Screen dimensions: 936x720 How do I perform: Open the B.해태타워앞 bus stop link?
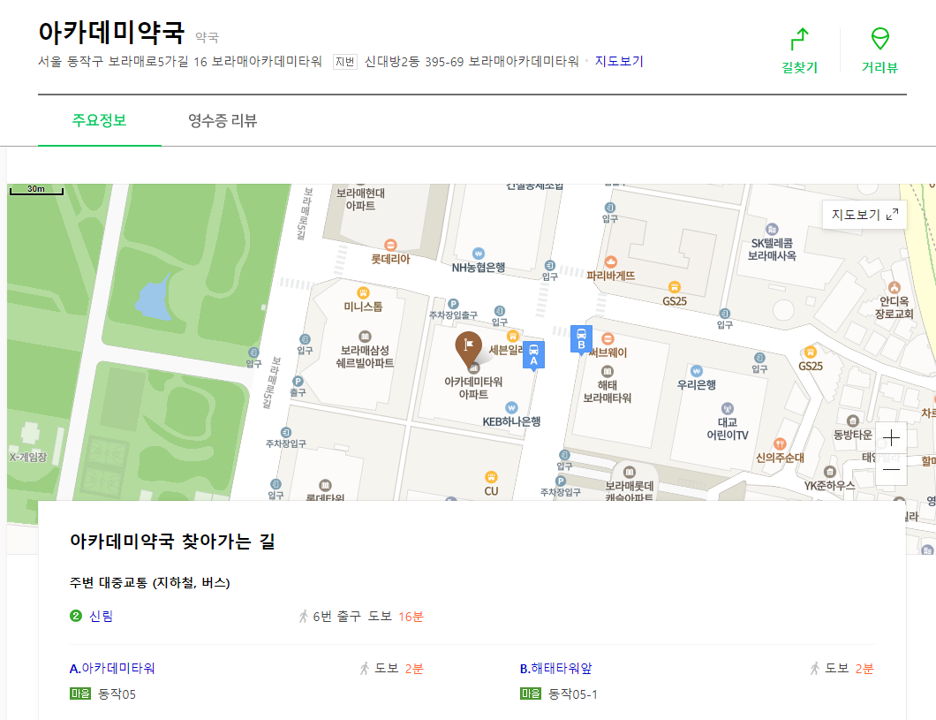click(555, 669)
